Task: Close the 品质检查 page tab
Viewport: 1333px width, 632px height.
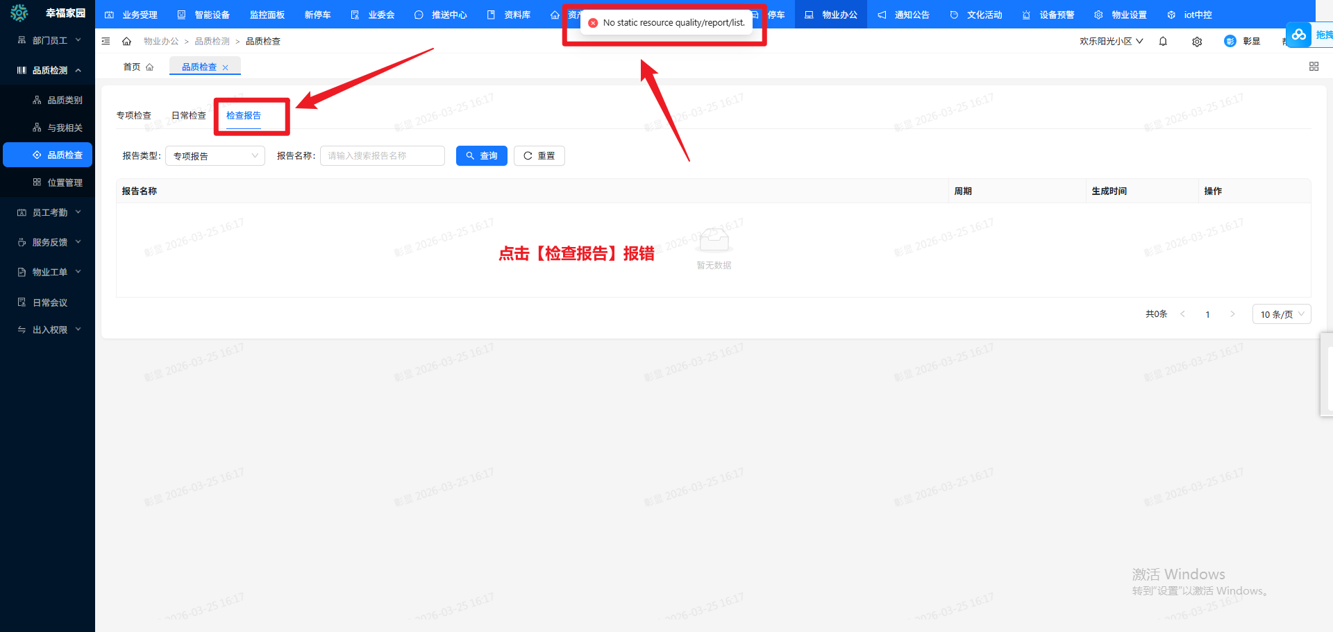Action: click(x=226, y=67)
